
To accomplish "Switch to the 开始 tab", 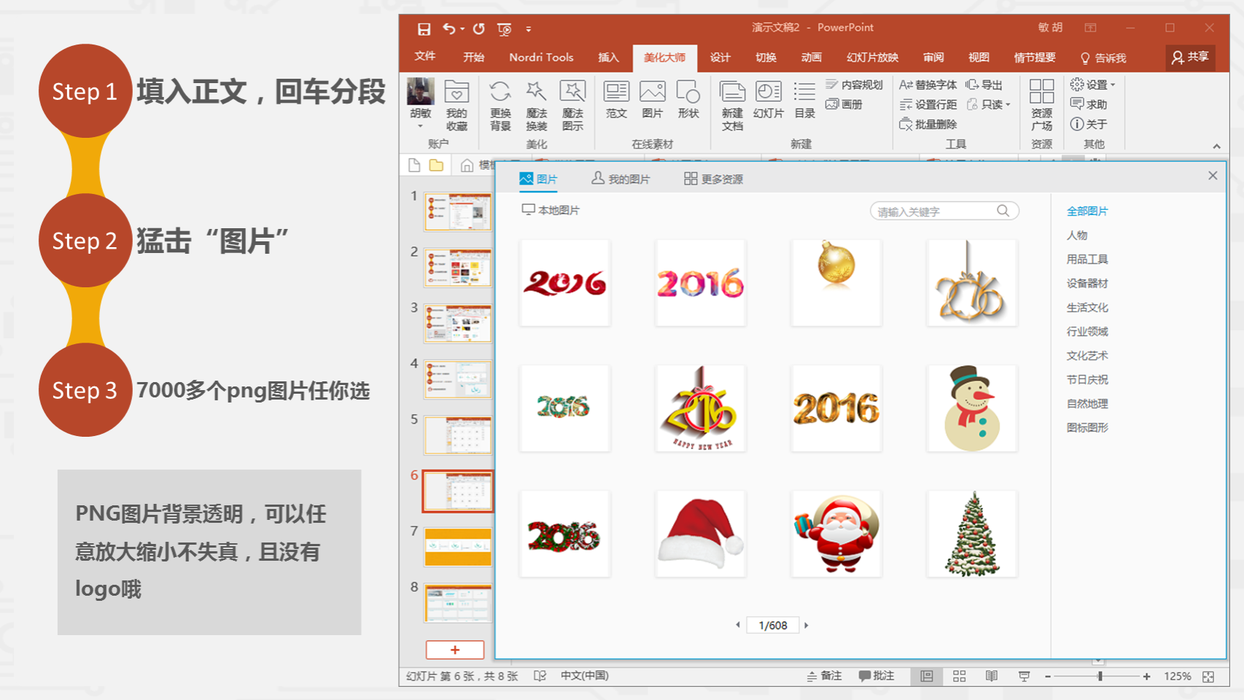I will (x=474, y=57).
